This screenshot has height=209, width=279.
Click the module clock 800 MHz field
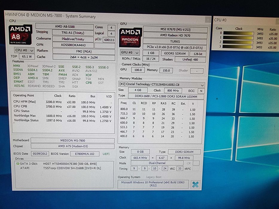tap(173, 90)
